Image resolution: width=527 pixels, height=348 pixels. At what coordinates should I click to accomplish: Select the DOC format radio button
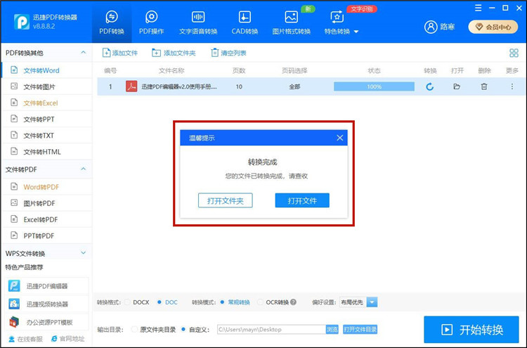[160, 302]
